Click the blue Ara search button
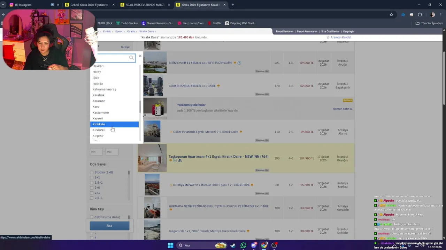Screen dimensions: 446x250 click(109, 226)
